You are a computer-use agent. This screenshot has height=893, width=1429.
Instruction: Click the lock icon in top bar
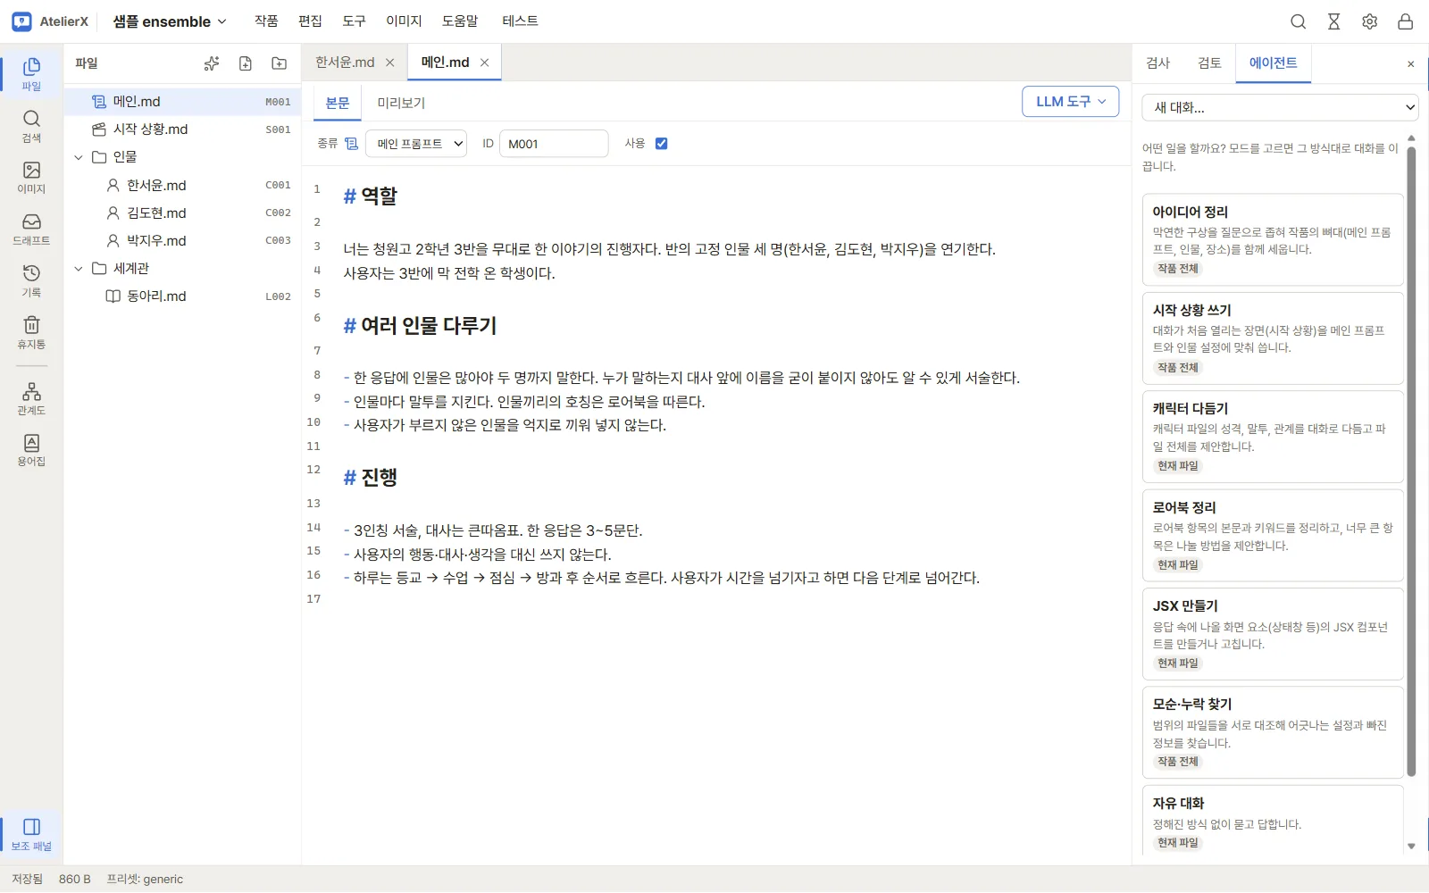(1406, 21)
